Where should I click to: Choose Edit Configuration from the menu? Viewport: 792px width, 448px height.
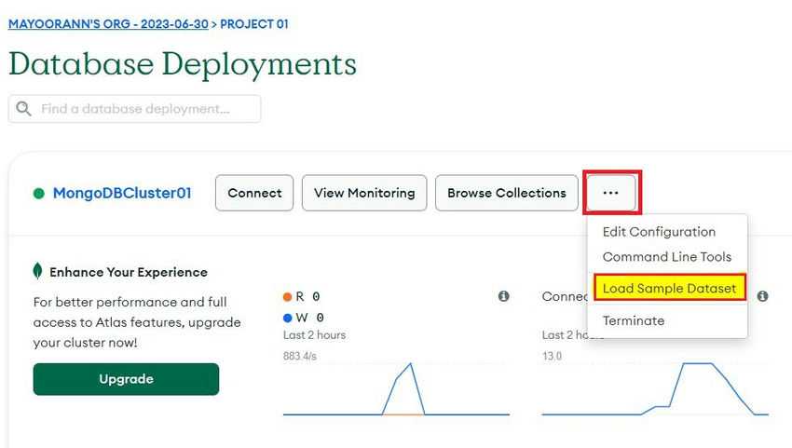(659, 232)
